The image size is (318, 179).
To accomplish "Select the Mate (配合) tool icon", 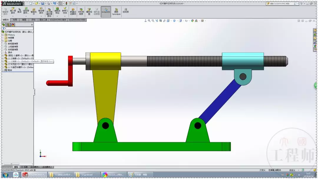I will (x=19, y=11).
